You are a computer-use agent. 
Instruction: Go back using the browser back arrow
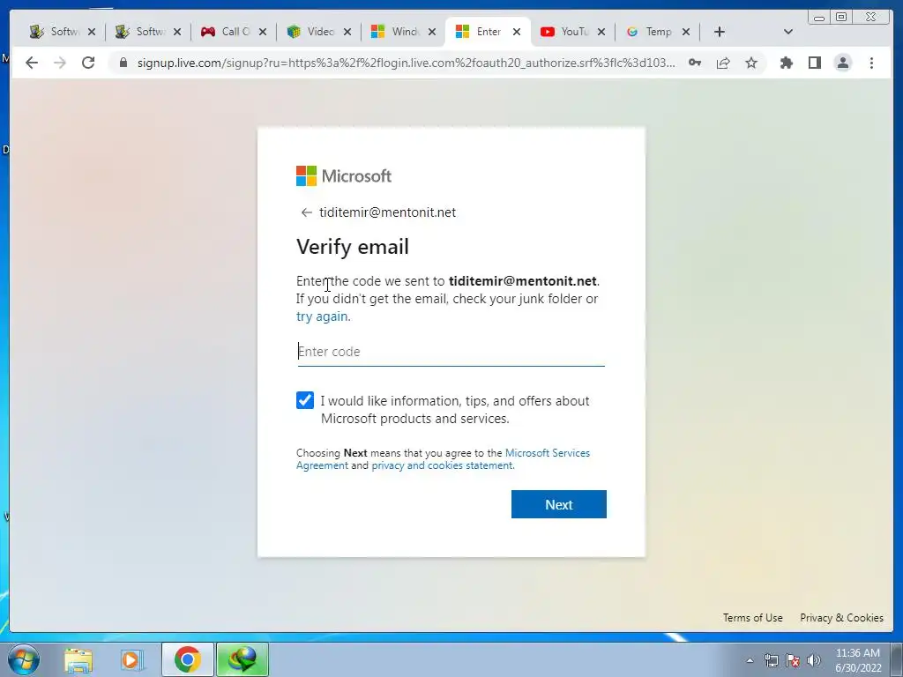[32, 63]
